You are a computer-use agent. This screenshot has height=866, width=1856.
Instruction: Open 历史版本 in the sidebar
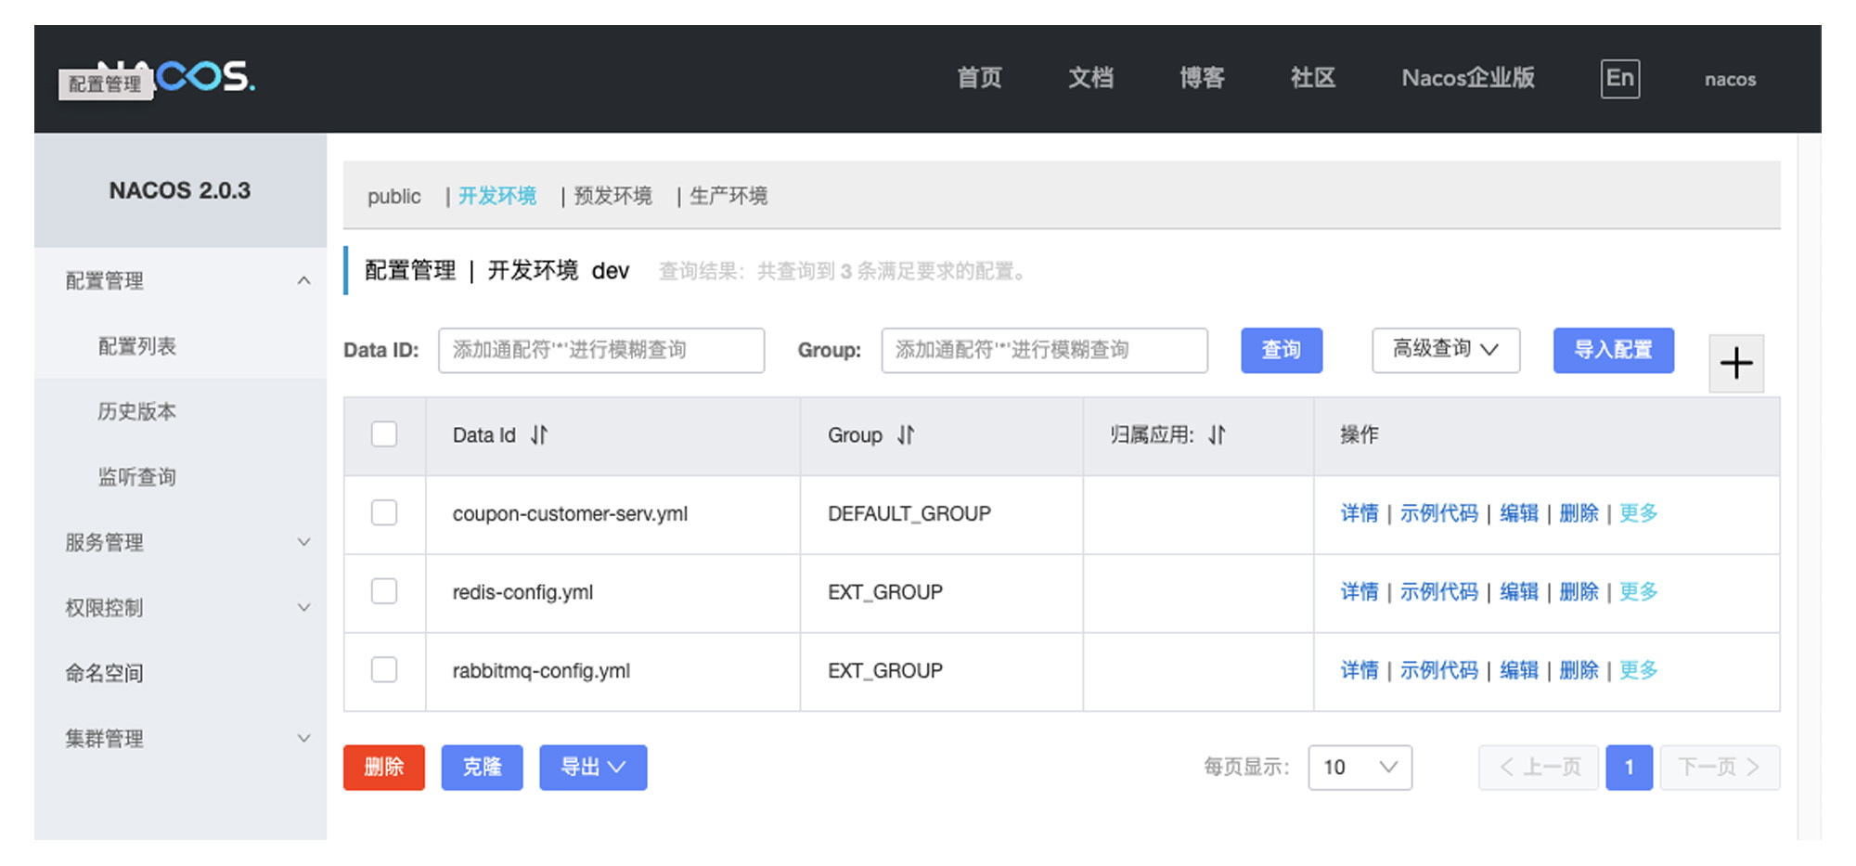coord(137,411)
